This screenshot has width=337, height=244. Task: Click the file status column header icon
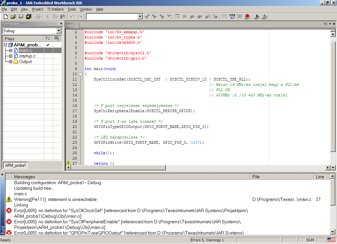(48, 38)
